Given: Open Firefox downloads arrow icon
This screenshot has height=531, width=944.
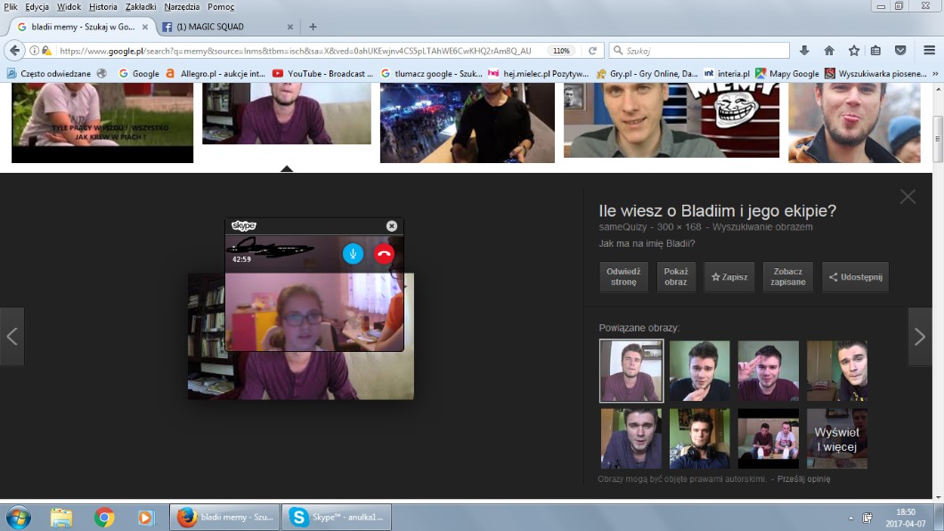Looking at the screenshot, I should click(804, 51).
